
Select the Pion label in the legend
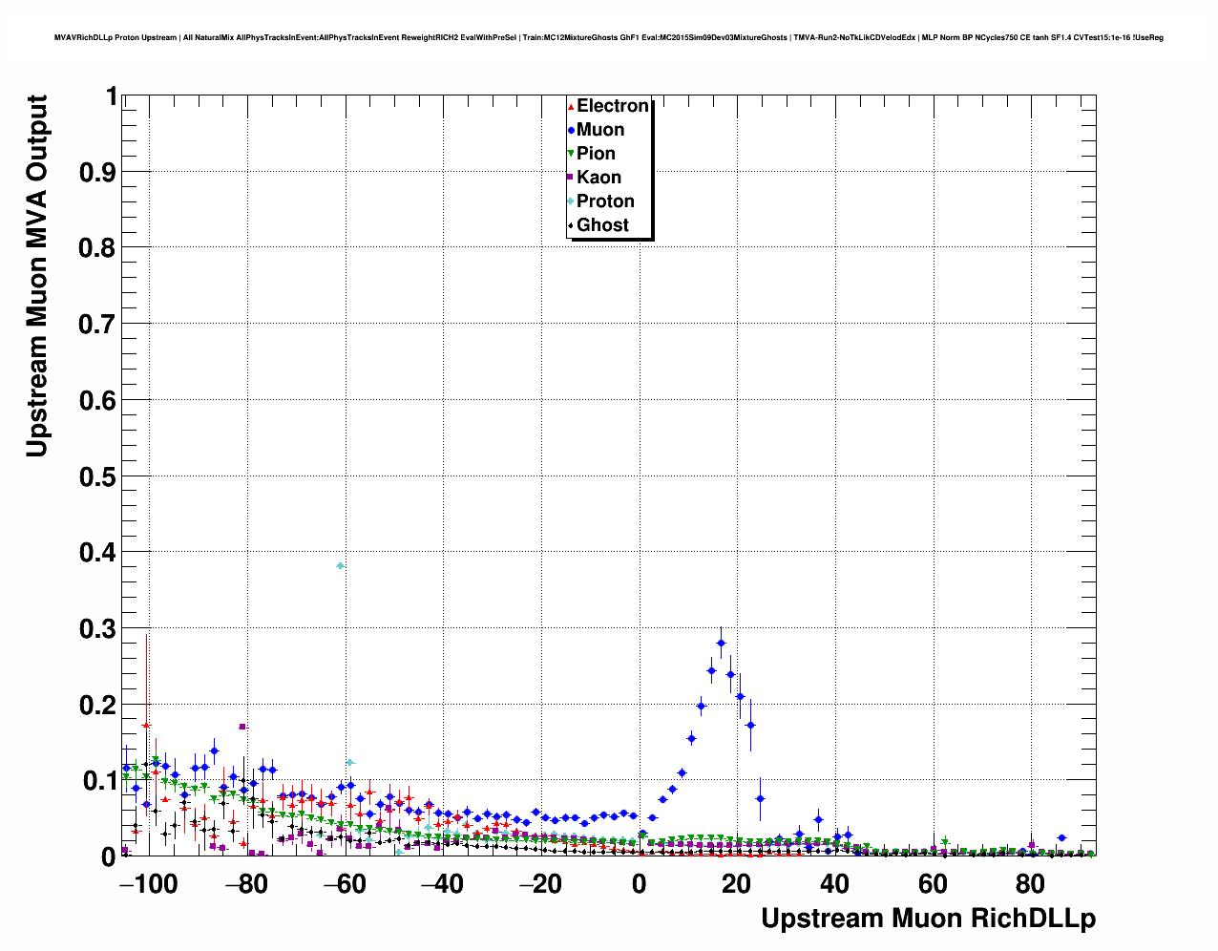tap(596, 154)
